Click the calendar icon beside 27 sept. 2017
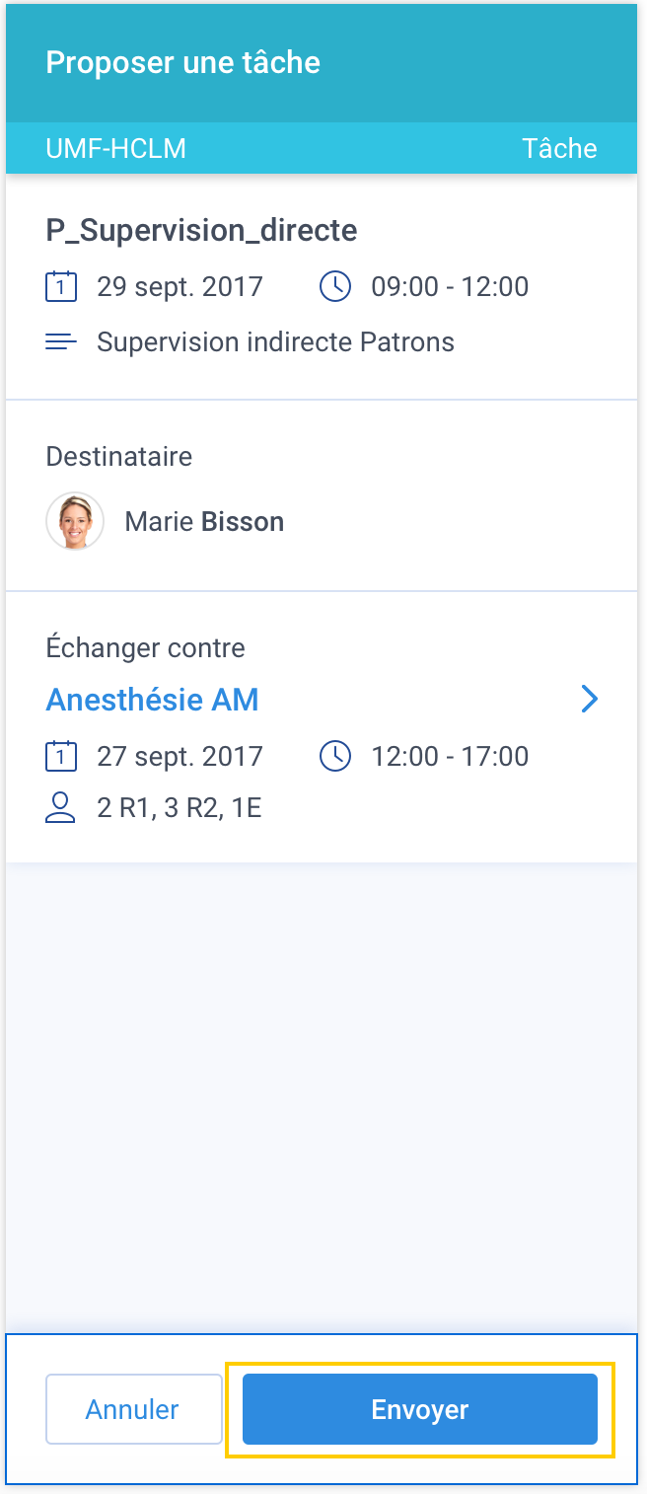Screen dimensions: 647x1494 [x=61, y=757]
